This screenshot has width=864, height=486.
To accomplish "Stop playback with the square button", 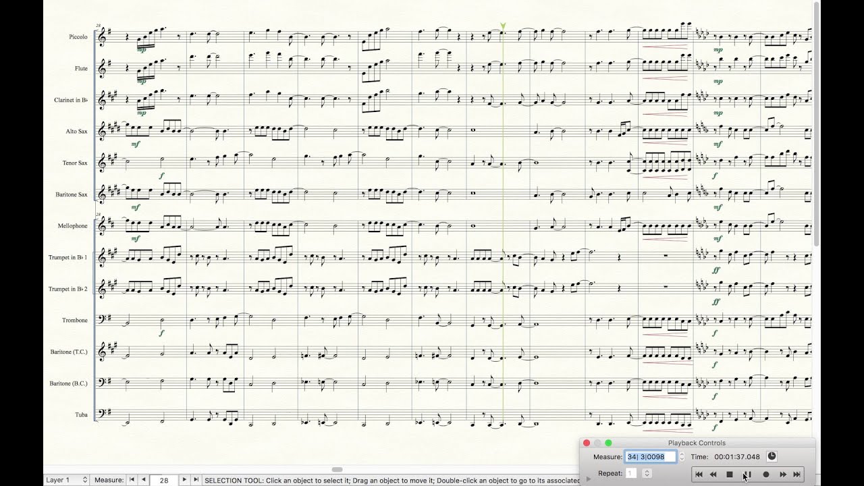I will click(x=730, y=475).
